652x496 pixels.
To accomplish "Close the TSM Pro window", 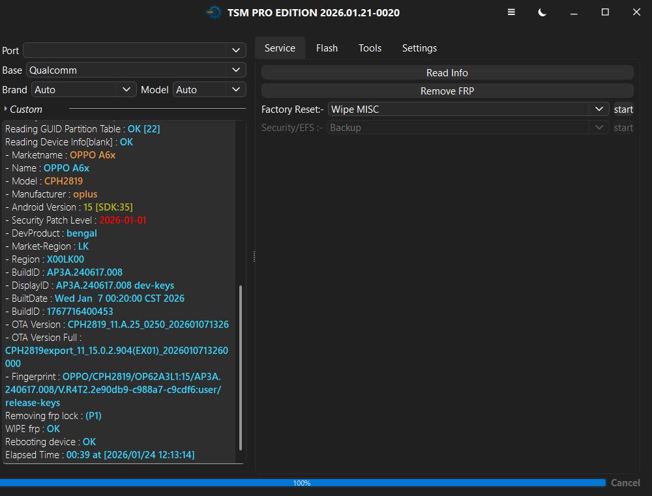I will pos(636,12).
